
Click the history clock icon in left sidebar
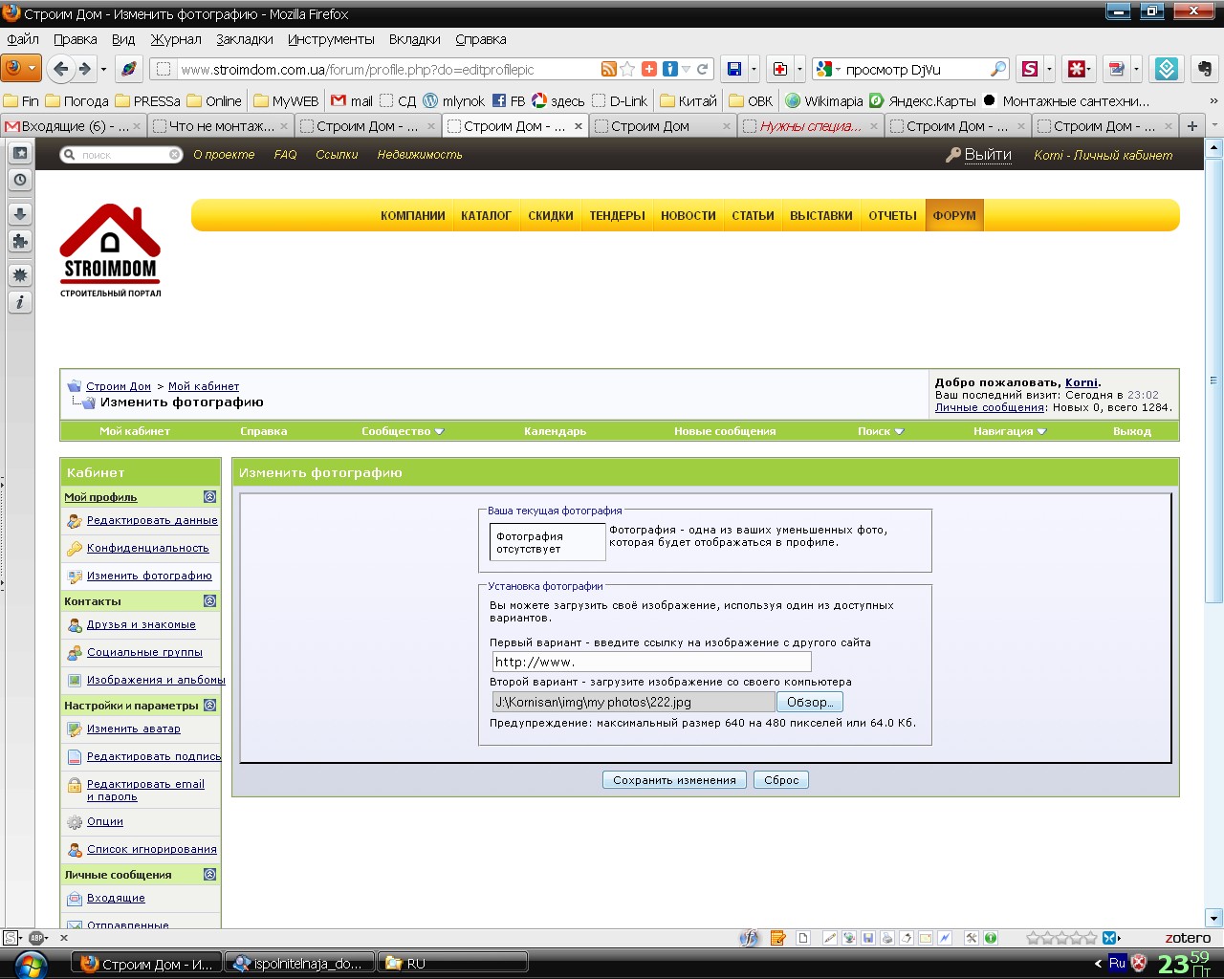(x=20, y=180)
